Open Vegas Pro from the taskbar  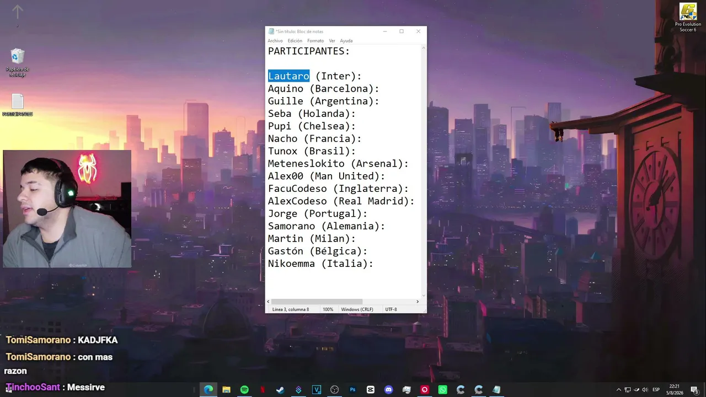coord(317,390)
